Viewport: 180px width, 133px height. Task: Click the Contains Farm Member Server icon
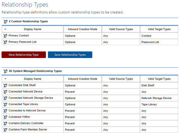click(x=5, y=130)
